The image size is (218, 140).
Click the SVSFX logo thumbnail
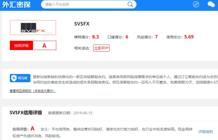(33, 28)
